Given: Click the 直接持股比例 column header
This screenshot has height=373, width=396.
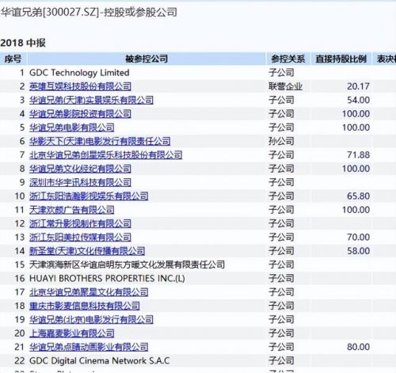Looking at the screenshot, I should click(341, 59).
